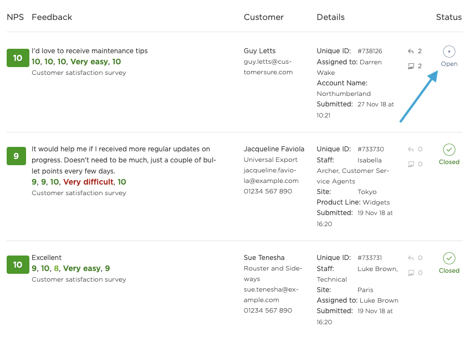
Task: Click Jacqueline Faviola's Closed checkmark icon
Action: click(x=449, y=150)
